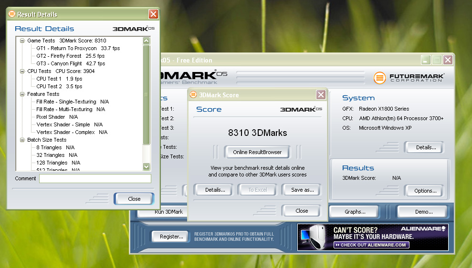472x268 pixels.
Task: Select 8 Triangles row
Action: (x=55, y=148)
